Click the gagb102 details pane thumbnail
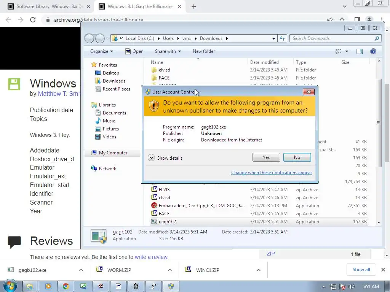Screen dimensions: 390x292 click(x=99, y=236)
